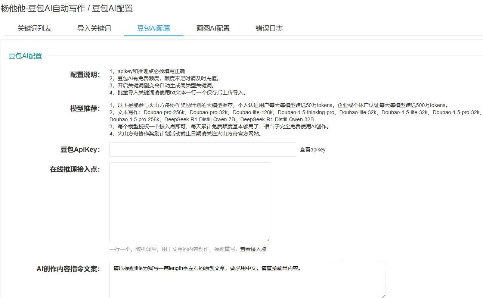Click the 配置说明 label
The width and height of the screenshot is (483, 298).
coord(85,75)
